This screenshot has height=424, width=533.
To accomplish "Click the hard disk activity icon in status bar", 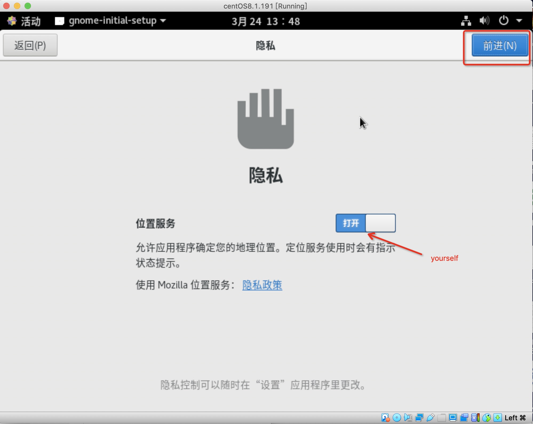I will (385, 418).
